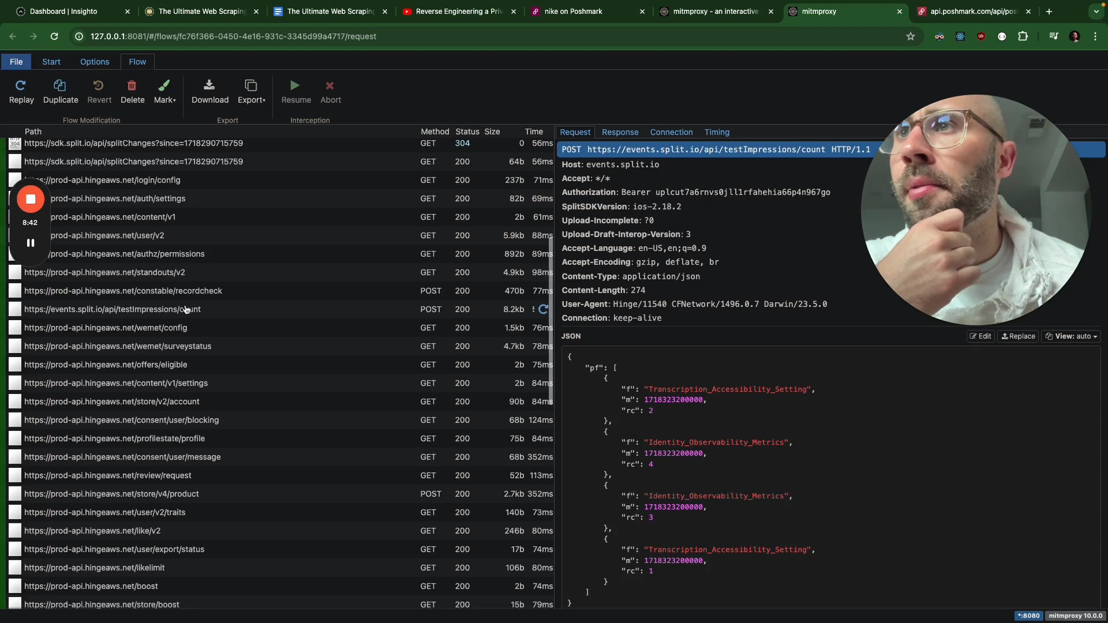Screen dimensions: 1108x623
Task: Click the Resume interception icon
Action: tap(295, 86)
